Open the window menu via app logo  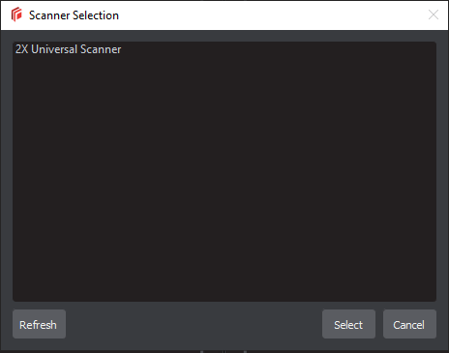coord(16,15)
